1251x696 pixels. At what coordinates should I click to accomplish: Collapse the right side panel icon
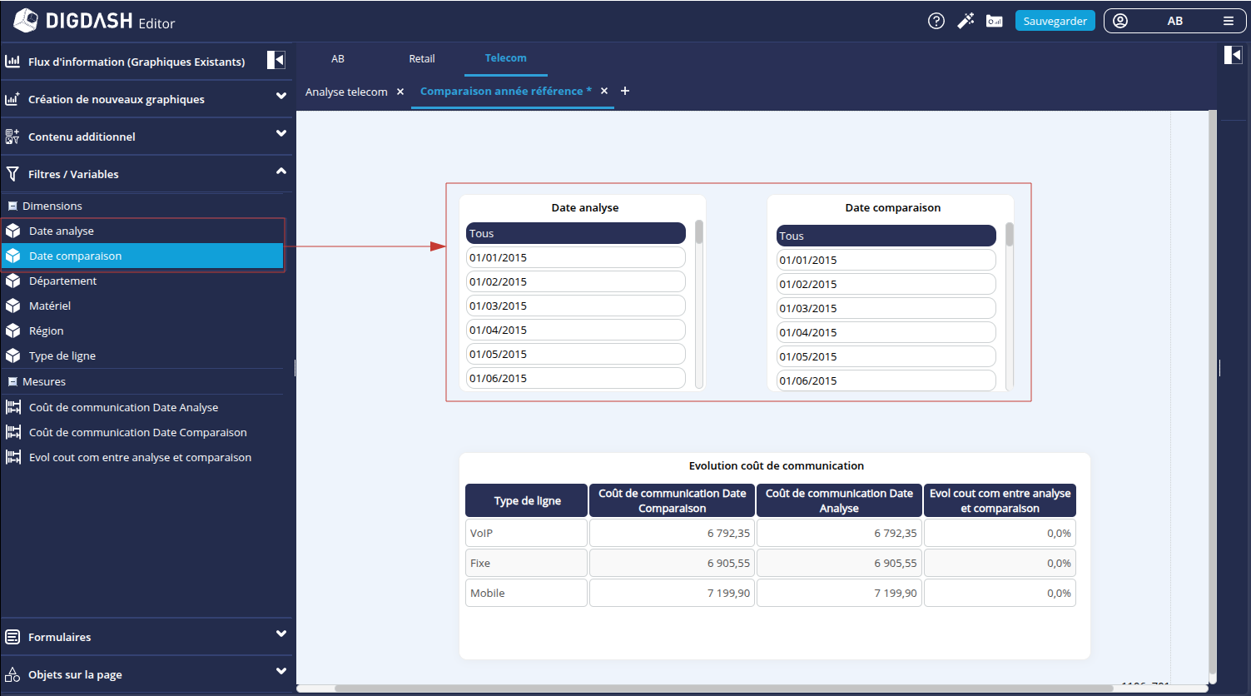(x=1233, y=56)
